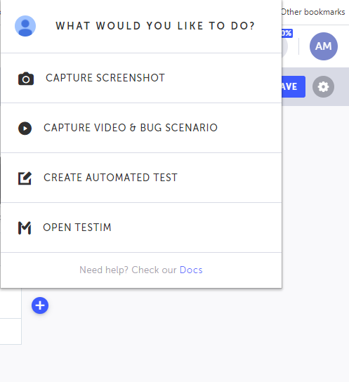This screenshot has width=349, height=382.
Task: Click the Need help? Check our text
Action: (128, 270)
